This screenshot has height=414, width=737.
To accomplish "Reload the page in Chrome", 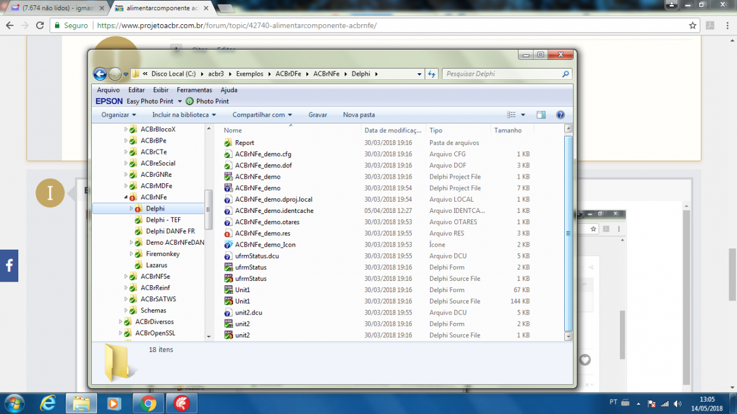I will coord(40,25).
